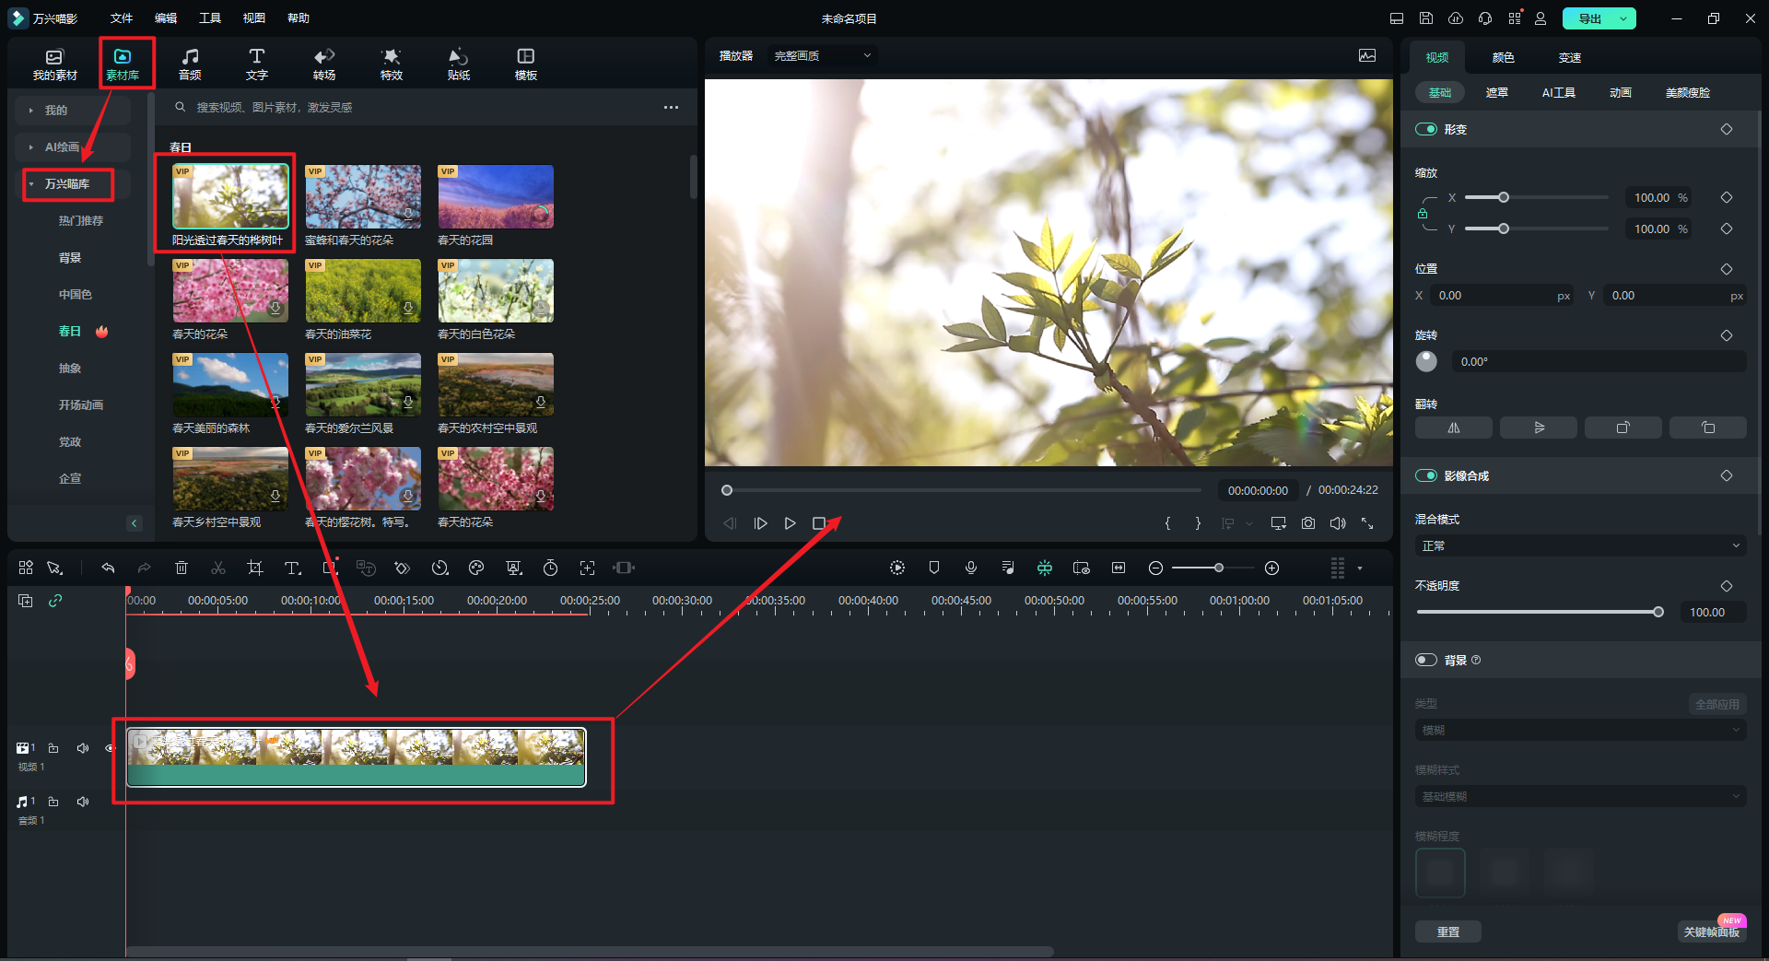Enable the 背景 background switch
Screen dimensions: 1769x961
(1425, 660)
